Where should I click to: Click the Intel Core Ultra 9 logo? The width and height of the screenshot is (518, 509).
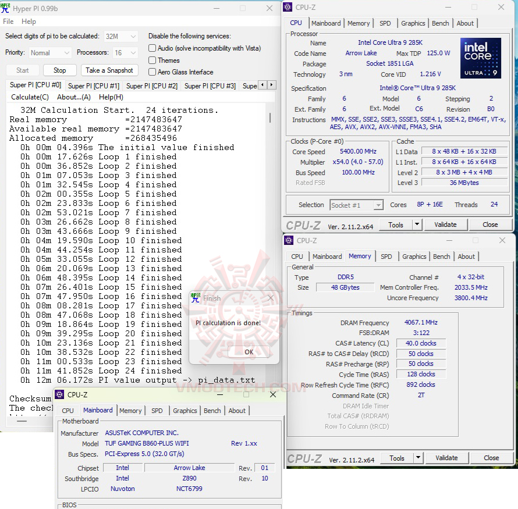point(480,58)
